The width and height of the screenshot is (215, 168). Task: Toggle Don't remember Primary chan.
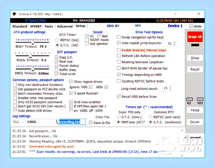click(15, 93)
